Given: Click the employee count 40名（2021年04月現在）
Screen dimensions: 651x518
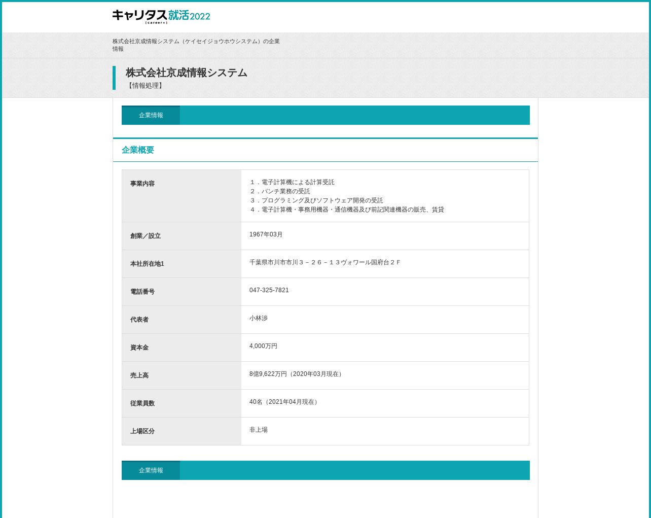Looking at the screenshot, I should 284,402.
